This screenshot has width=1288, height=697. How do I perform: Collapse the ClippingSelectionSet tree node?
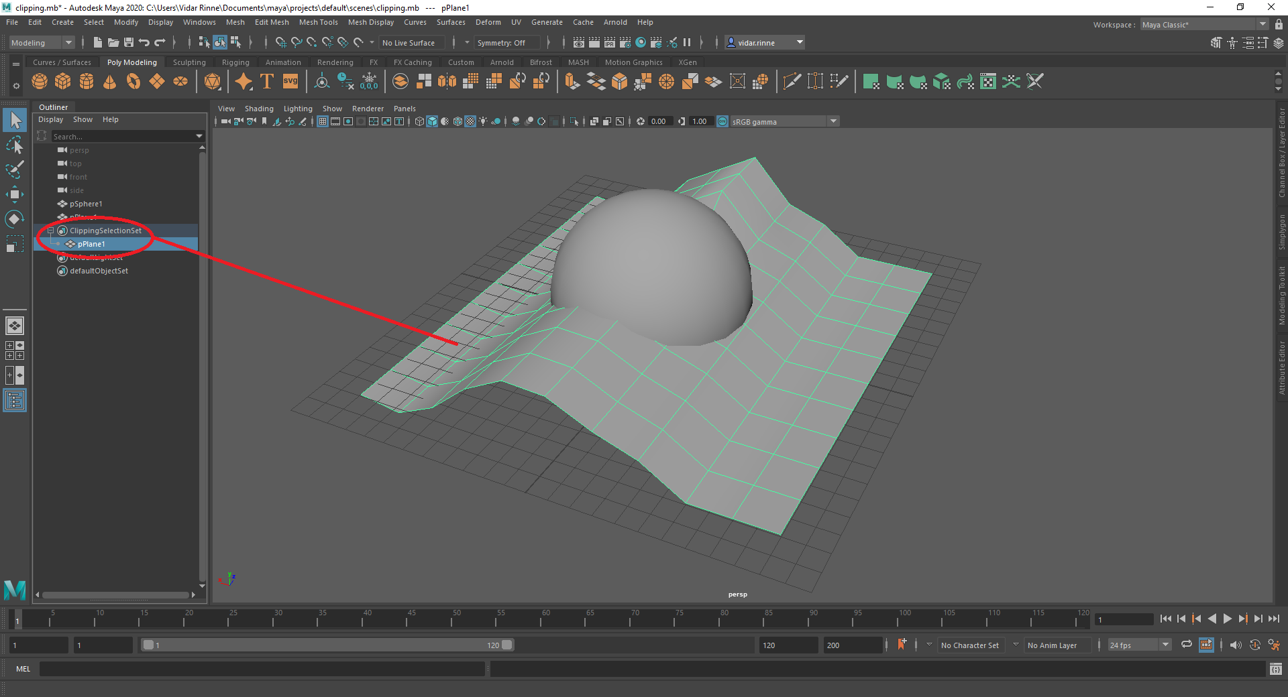[50, 231]
